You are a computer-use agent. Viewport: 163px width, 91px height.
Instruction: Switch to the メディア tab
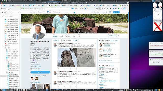(x=76, y=40)
